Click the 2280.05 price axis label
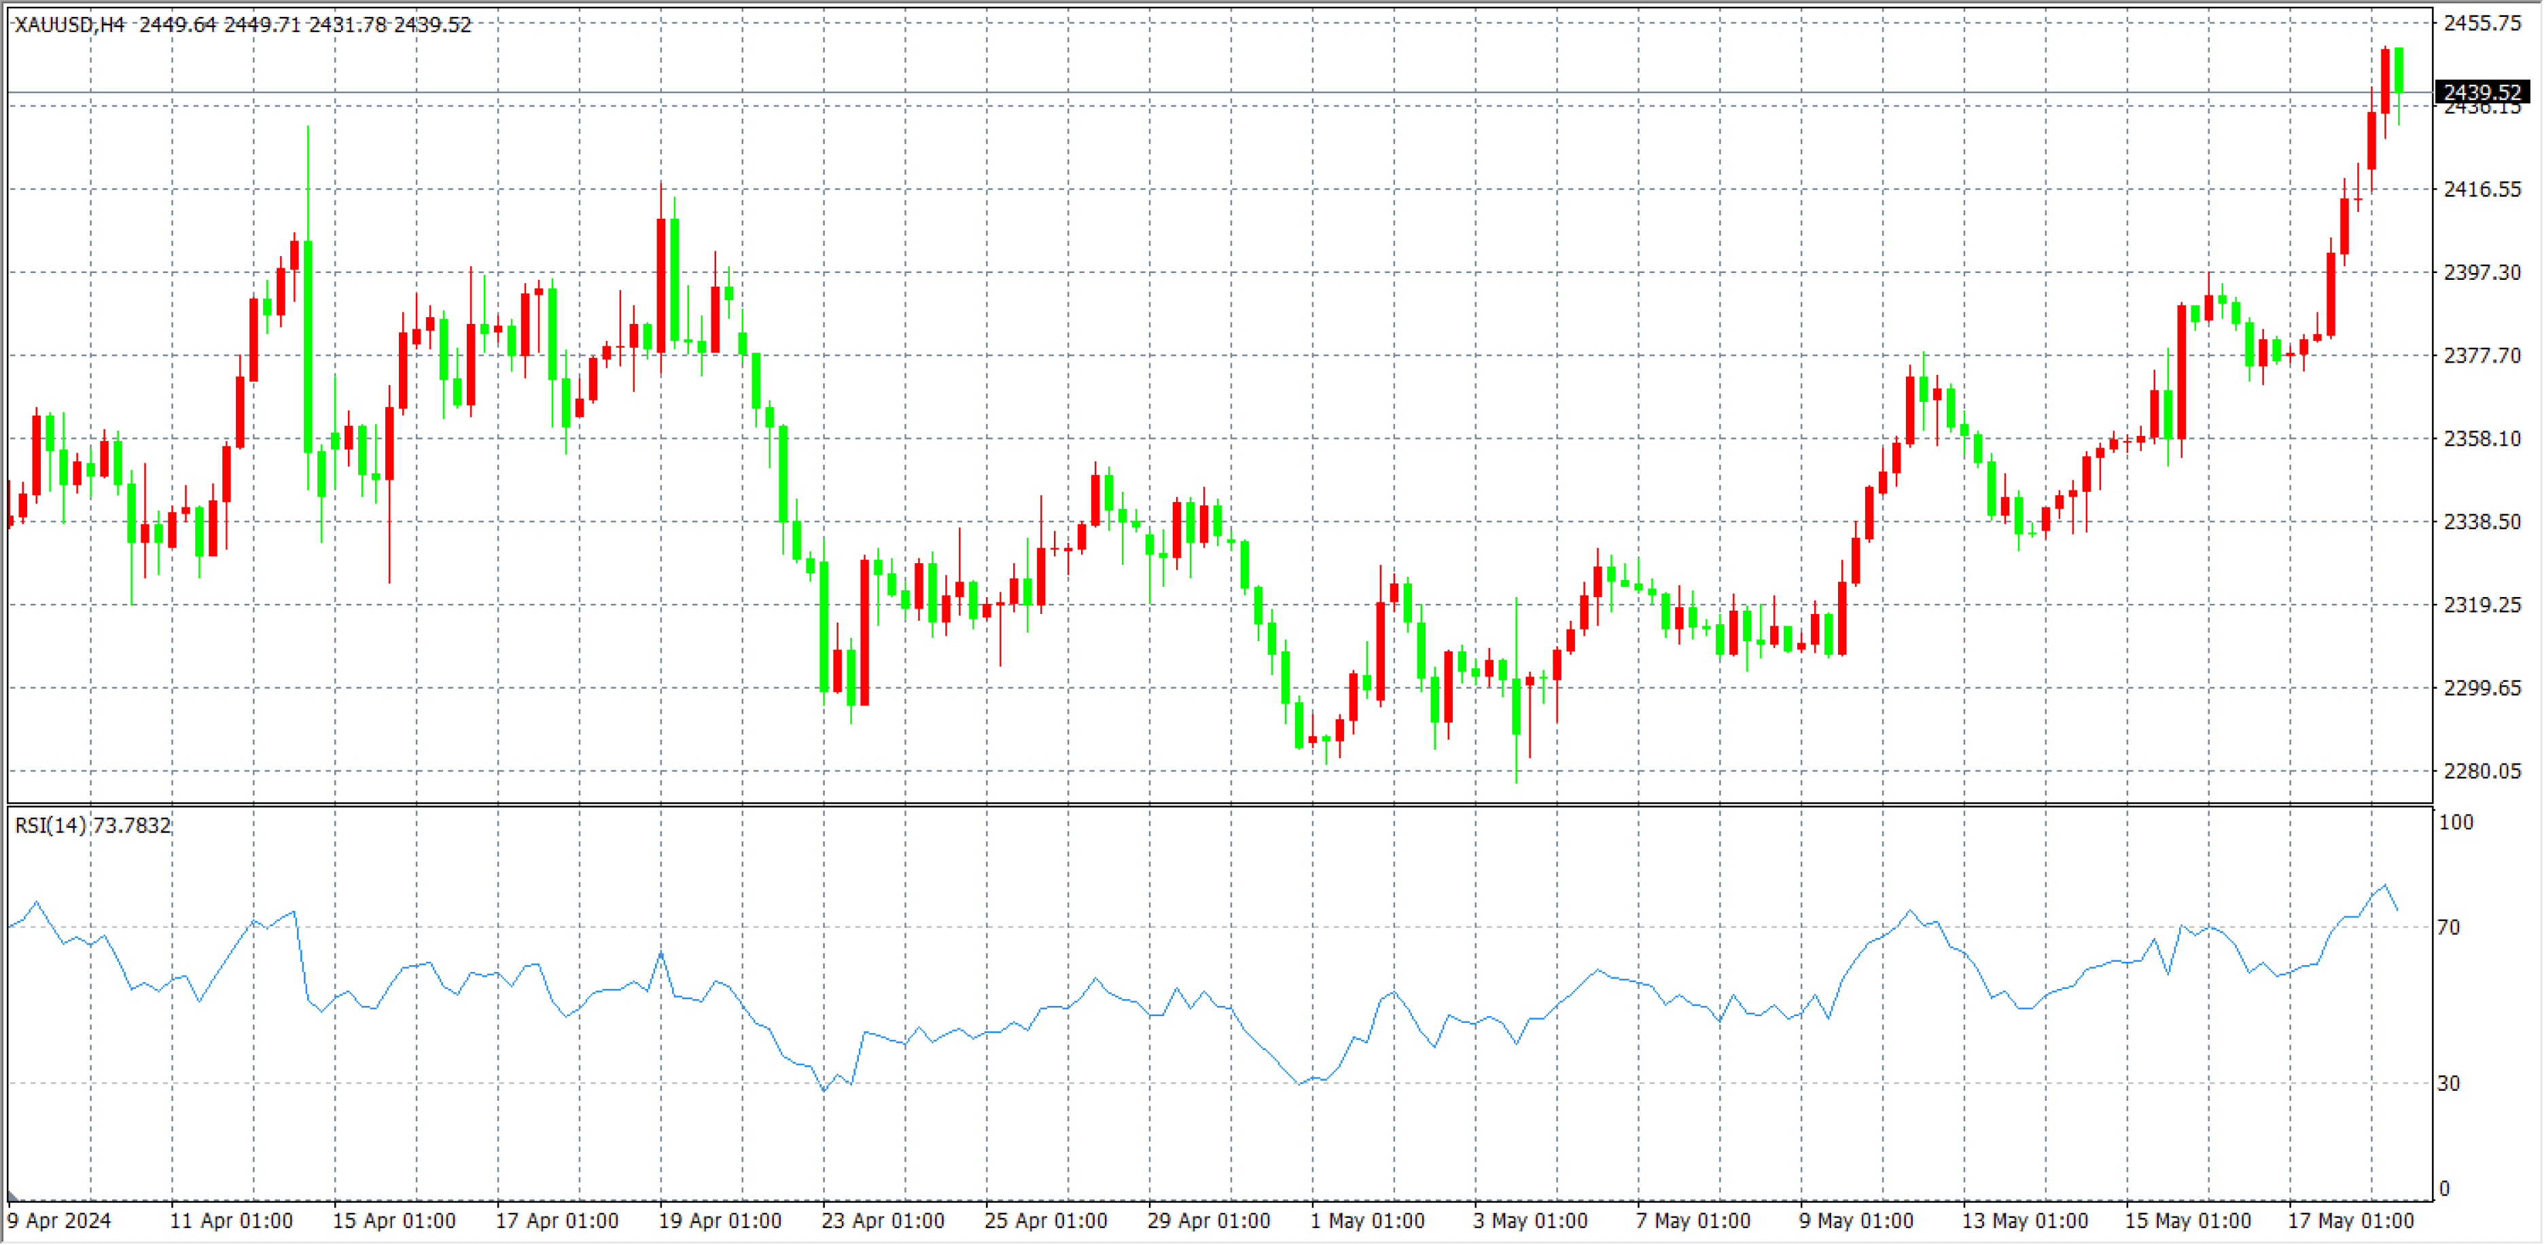The image size is (2544, 1245). coord(2481,770)
